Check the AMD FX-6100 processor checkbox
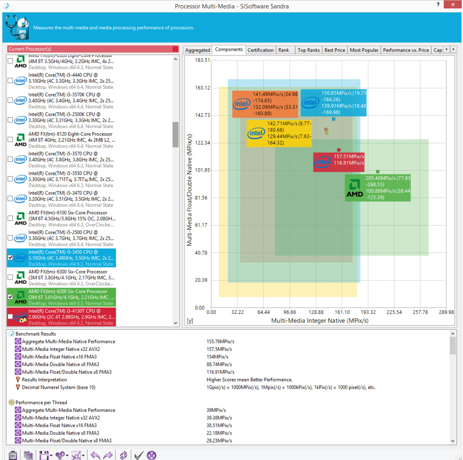Image resolution: width=463 pixels, height=460 pixels. click(10, 218)
